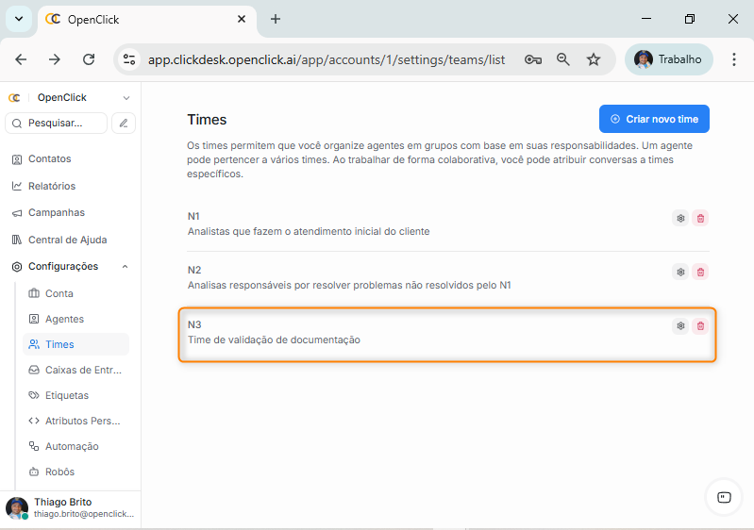
Task: Delete team N1 using trash icon
Action: click(700, 218)
